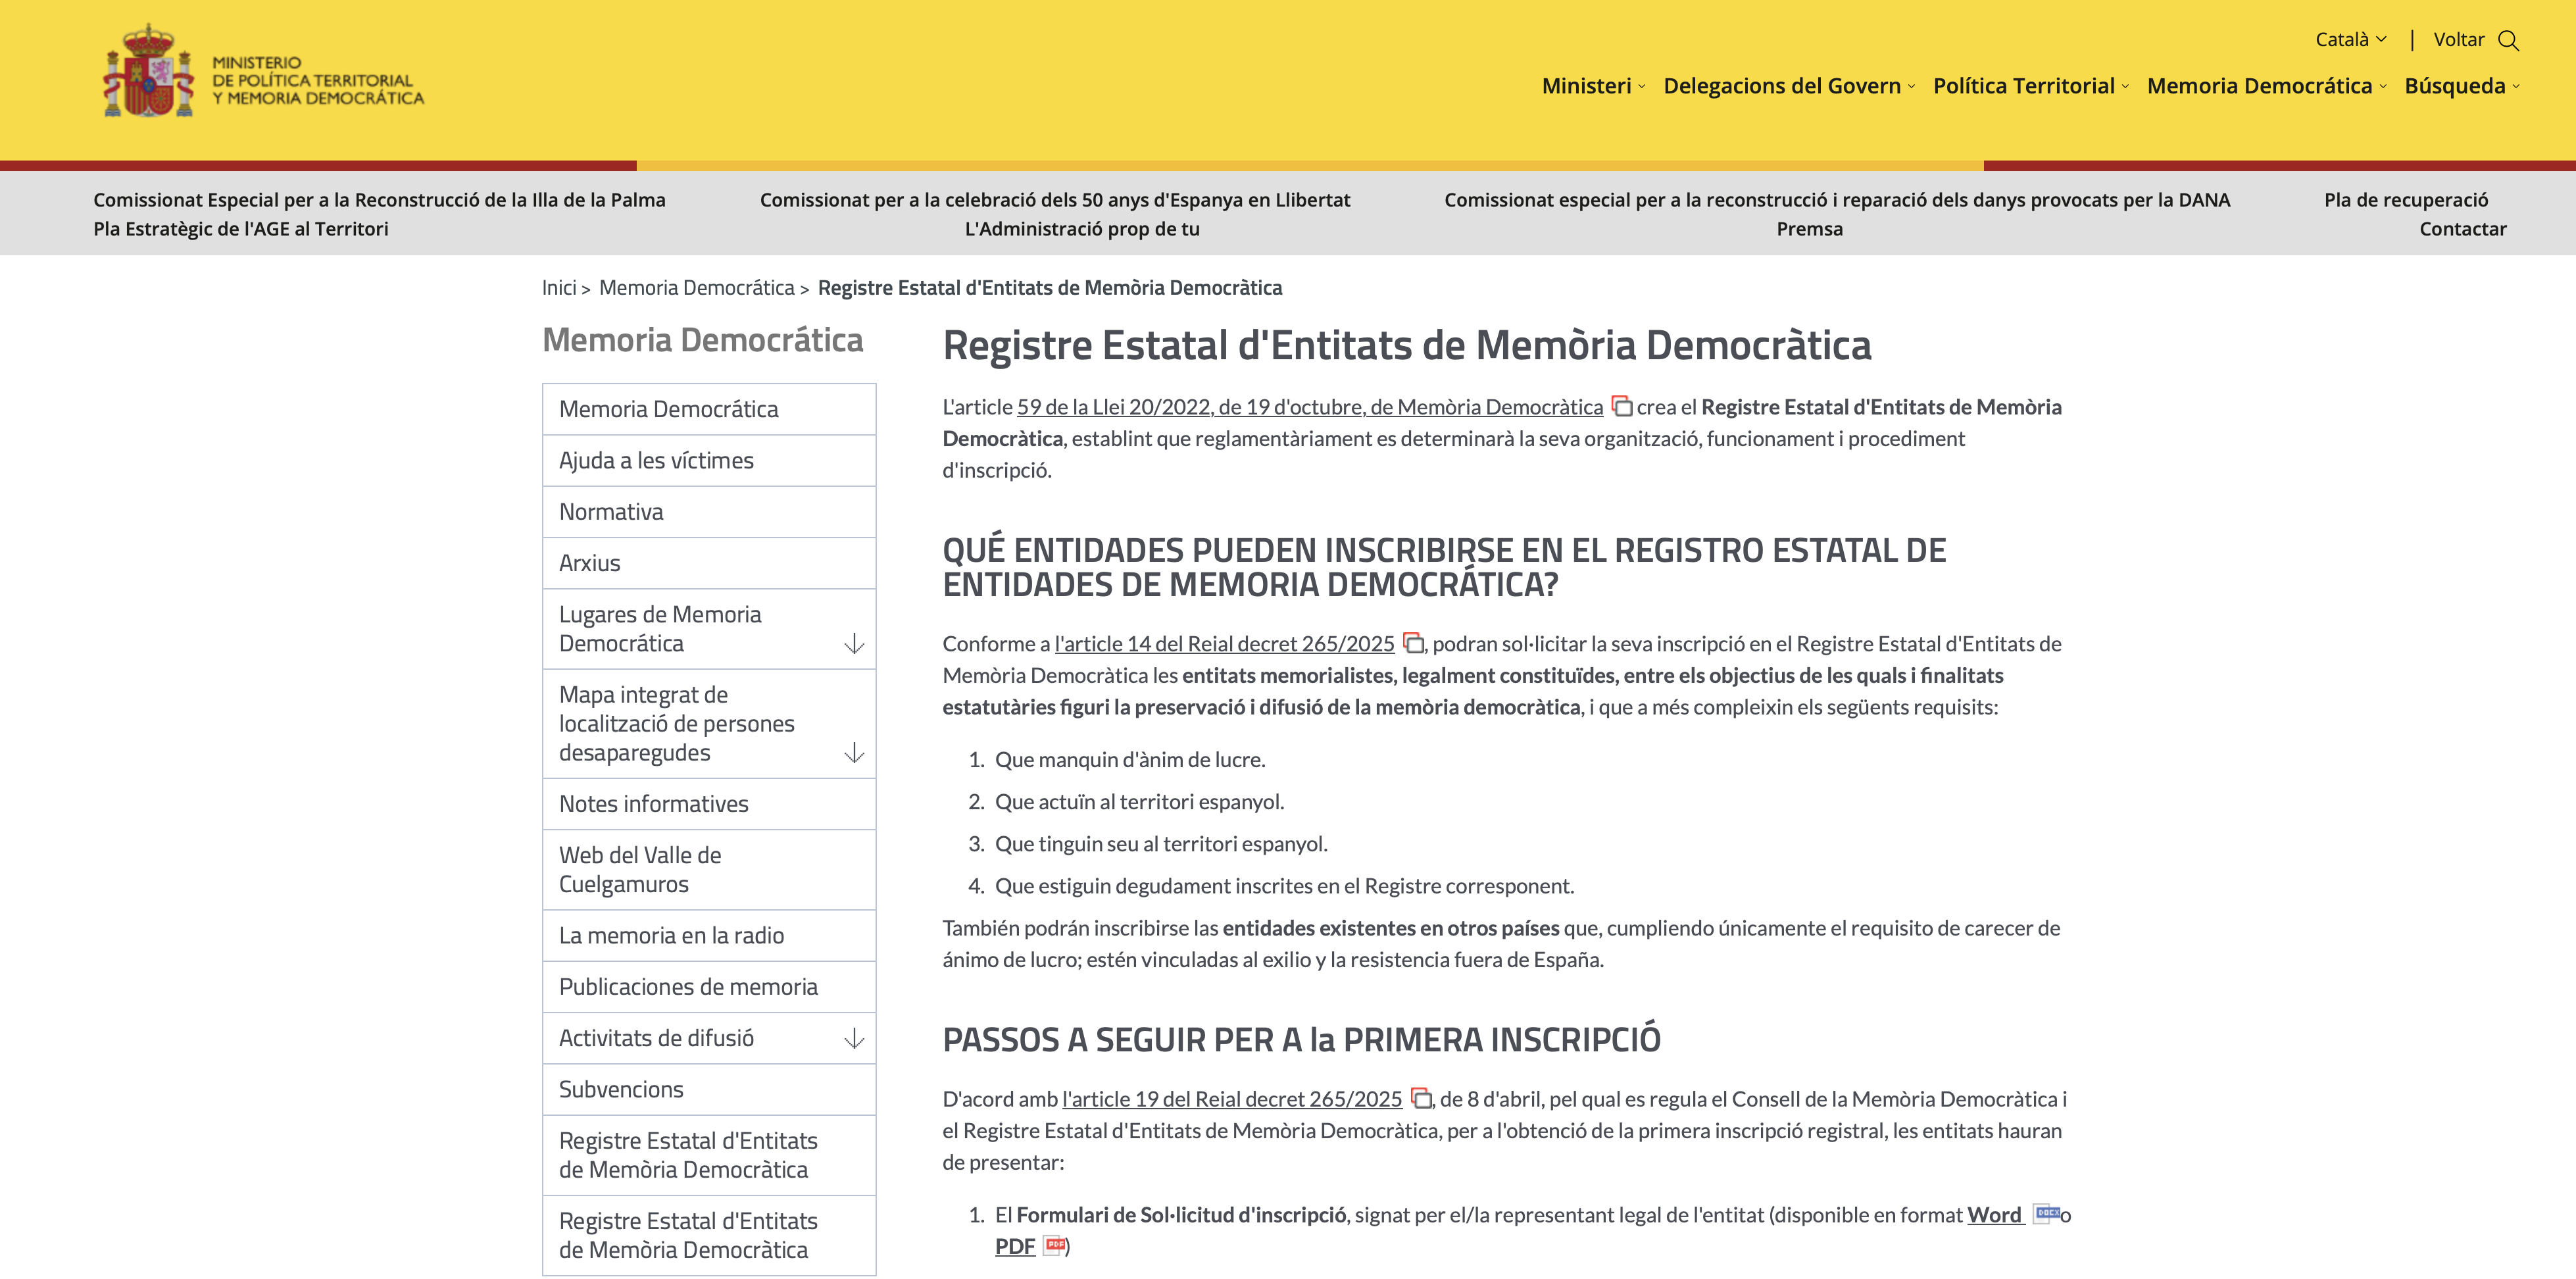Open l'article 19 del Reial decret link
This screenshot has width=2576, height=1279.
point(1231,1099)
